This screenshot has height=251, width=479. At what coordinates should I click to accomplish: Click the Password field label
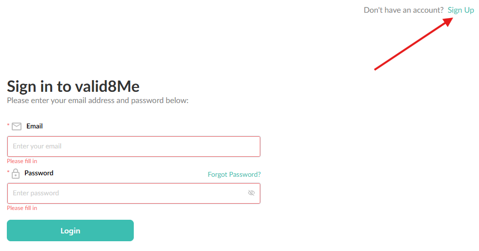(39, 173)
